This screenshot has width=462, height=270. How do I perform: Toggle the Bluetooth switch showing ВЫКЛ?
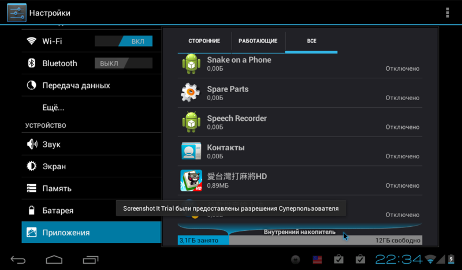124,63
